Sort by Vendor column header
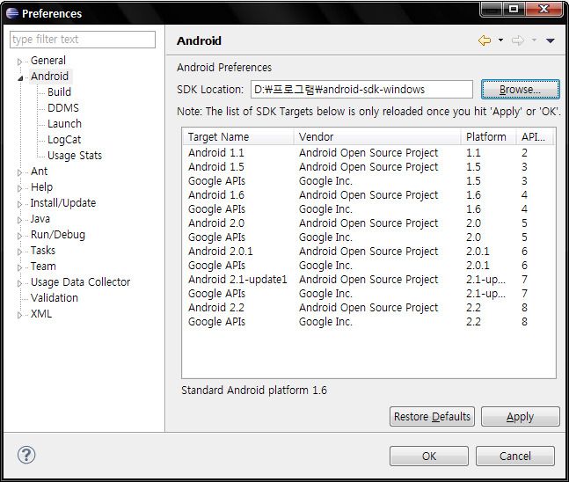The height and width of the screenshot is (482, 569). [377, 137]
